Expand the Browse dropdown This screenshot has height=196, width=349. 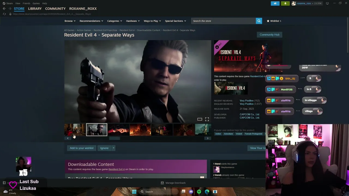[x=70, y=21]
